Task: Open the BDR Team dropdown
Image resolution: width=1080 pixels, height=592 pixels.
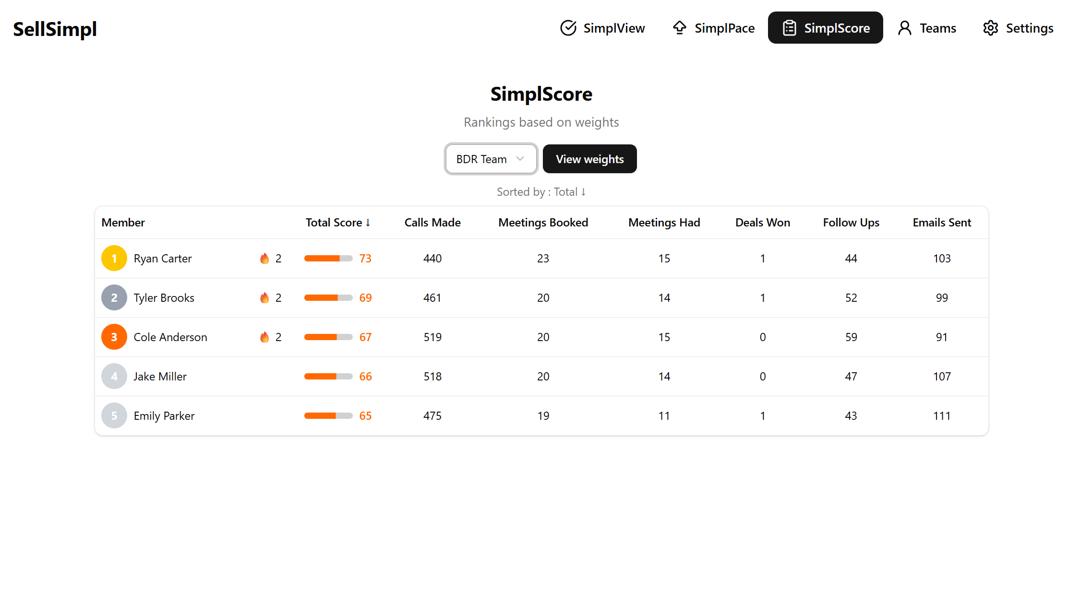Action: (x=491, y=159)
